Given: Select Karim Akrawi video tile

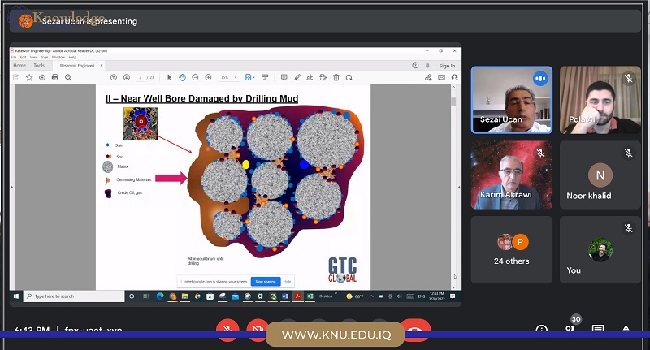Looking at the screenshot, I should 512,175.
